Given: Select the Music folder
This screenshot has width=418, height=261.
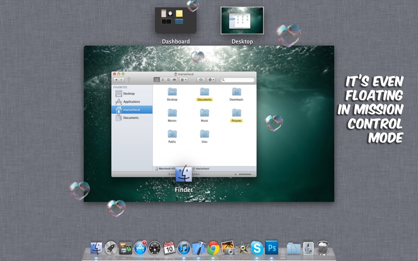Looking at the screenshot, I should (x=204, y=115).
